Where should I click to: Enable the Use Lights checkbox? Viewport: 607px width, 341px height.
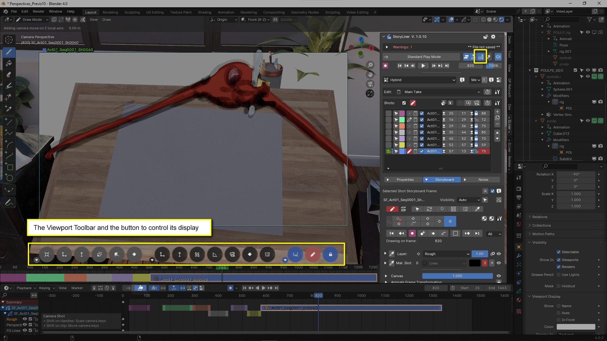click(559, 275)
